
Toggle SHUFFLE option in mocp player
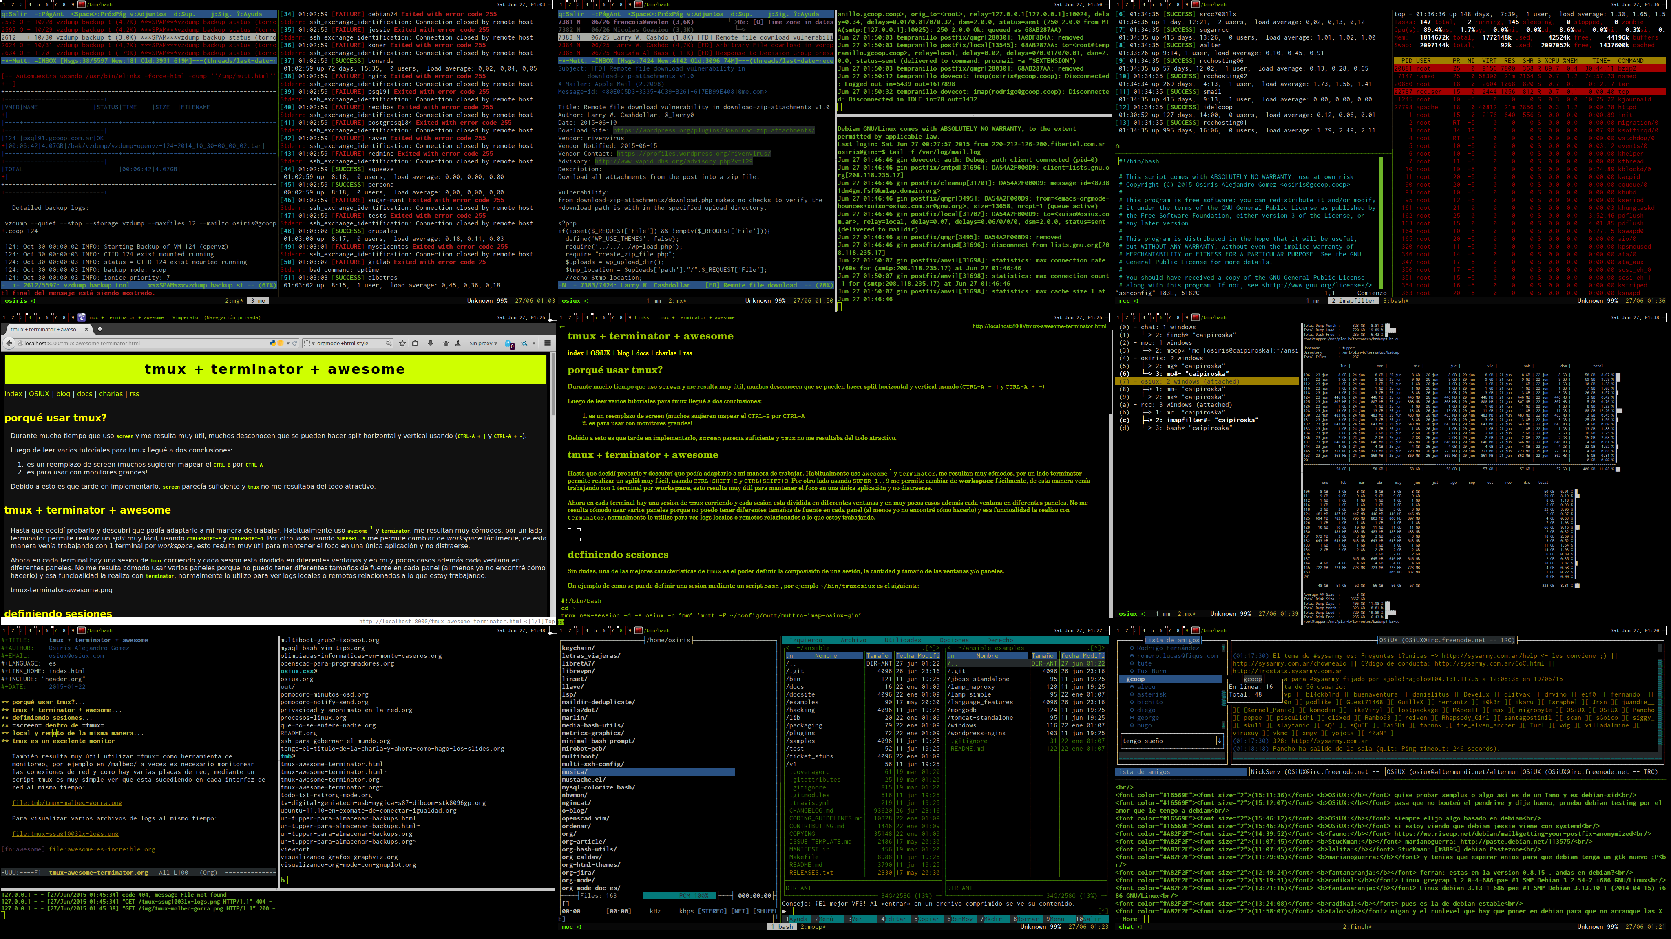(765, 911)
